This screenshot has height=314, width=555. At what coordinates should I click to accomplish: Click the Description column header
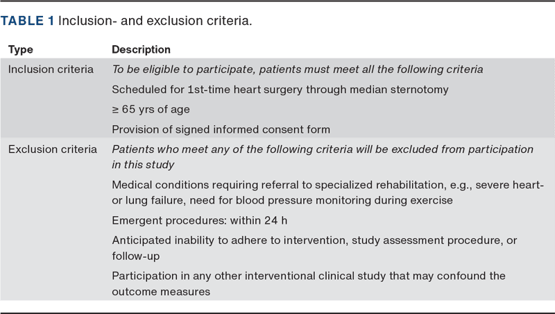(x=141, y=49)
